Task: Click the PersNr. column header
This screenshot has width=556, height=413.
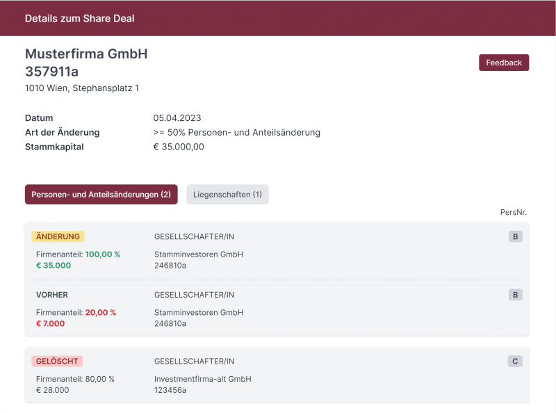Action: [x=514, y=211]
